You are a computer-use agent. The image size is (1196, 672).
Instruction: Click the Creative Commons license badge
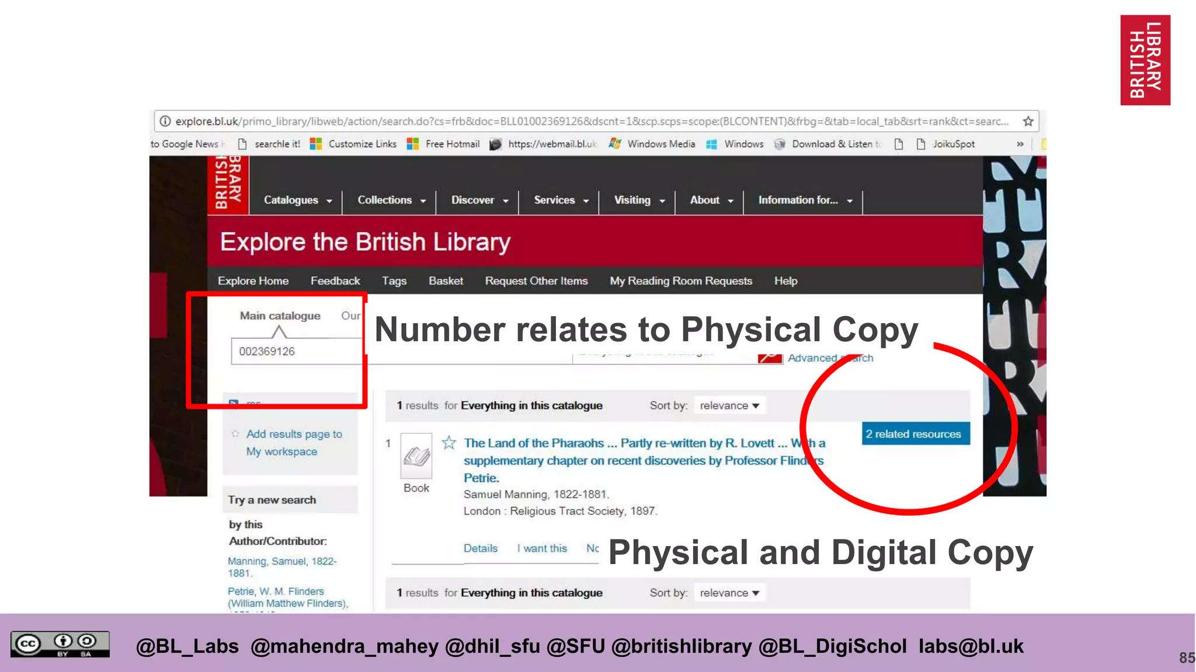(x=60, y=645)
